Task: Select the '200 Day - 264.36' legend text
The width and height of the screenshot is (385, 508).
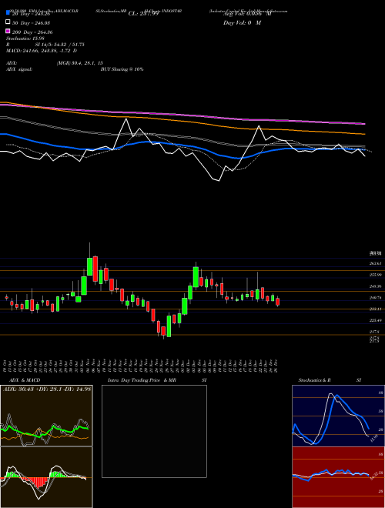Action: coord(32,32)
